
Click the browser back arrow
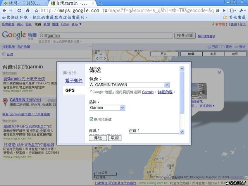(4, 10)
